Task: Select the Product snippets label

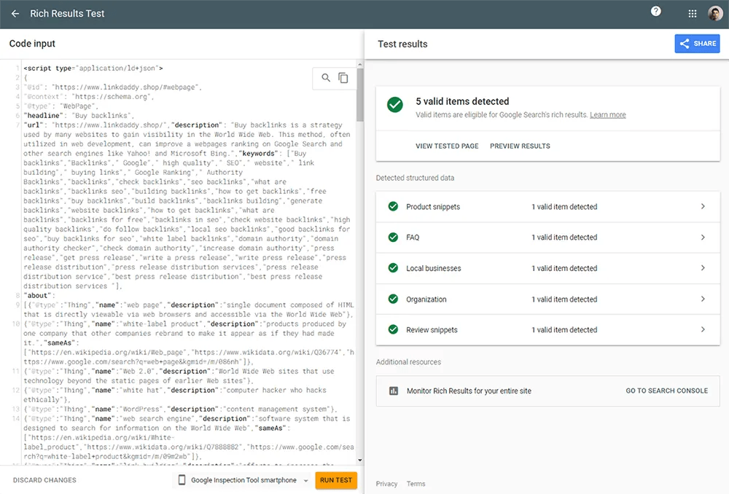Action: [433, 207]
